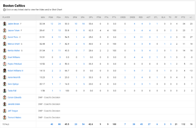This screenshot has width=196, height=128.
Task: Open Jeff Teague player page
Action: click(13, 111)
